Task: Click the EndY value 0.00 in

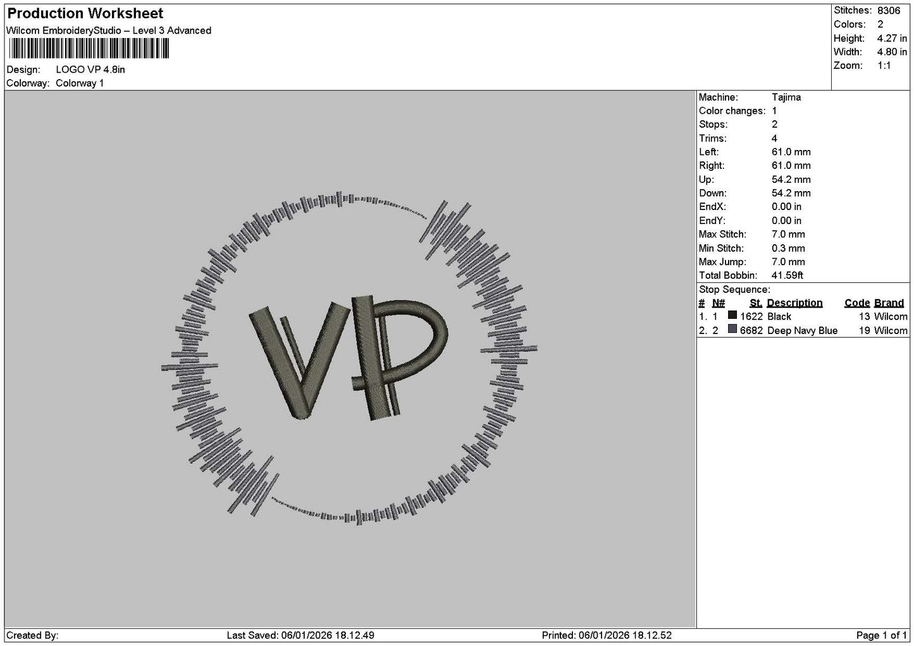Action: [x=787, y=221]
